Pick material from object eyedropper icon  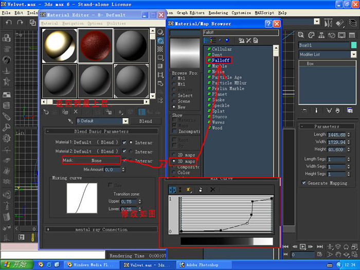click(70, 121)
